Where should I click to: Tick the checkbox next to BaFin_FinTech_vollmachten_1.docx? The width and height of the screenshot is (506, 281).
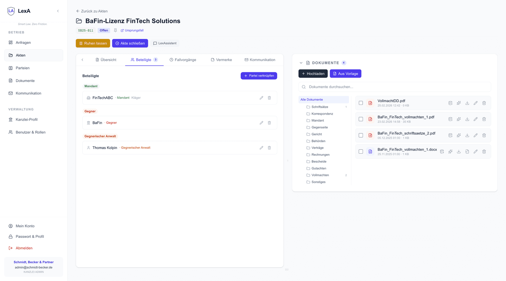361,152
